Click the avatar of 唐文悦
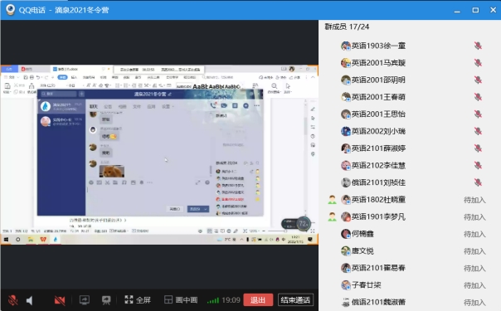 click(346, 251)
